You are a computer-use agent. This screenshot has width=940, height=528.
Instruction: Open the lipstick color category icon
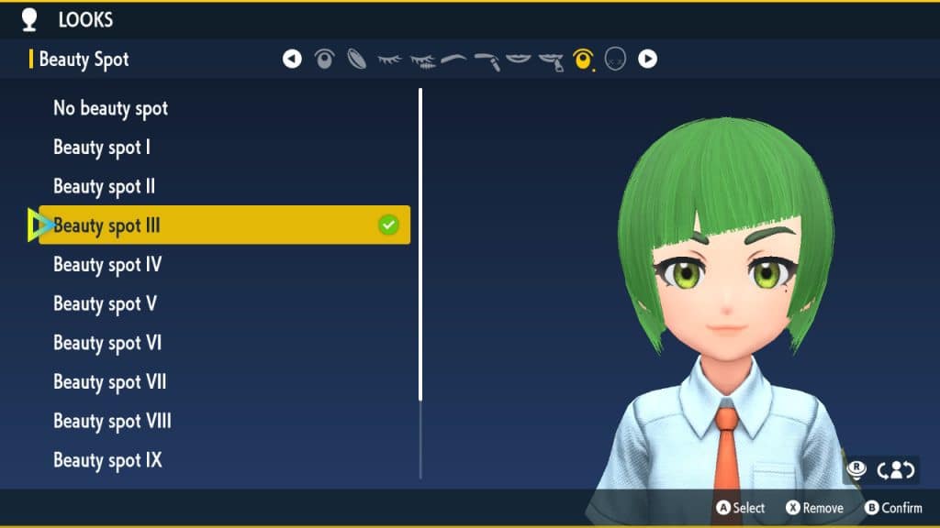pos(551,61)
